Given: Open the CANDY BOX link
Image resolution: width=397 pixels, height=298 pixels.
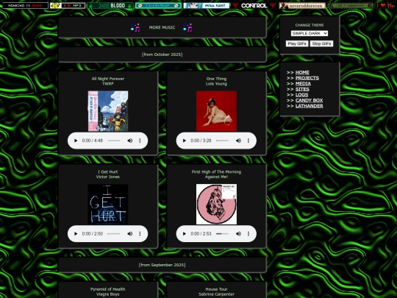Looking at the screenshot, I should coord(309,100).
